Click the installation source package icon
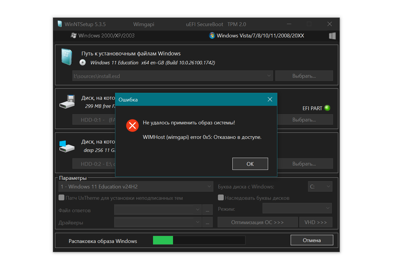The image size is (395, 267). coord(66,57)
